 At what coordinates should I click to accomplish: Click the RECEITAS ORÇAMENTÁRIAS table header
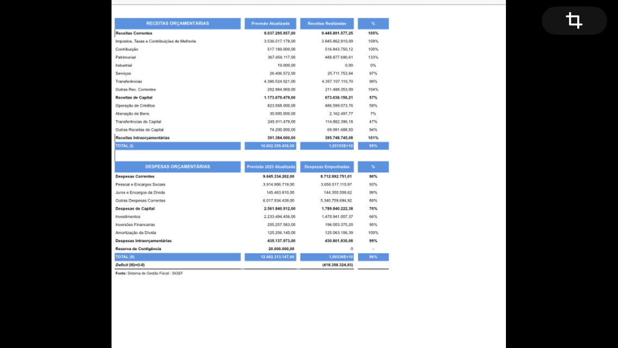[177, 23]
